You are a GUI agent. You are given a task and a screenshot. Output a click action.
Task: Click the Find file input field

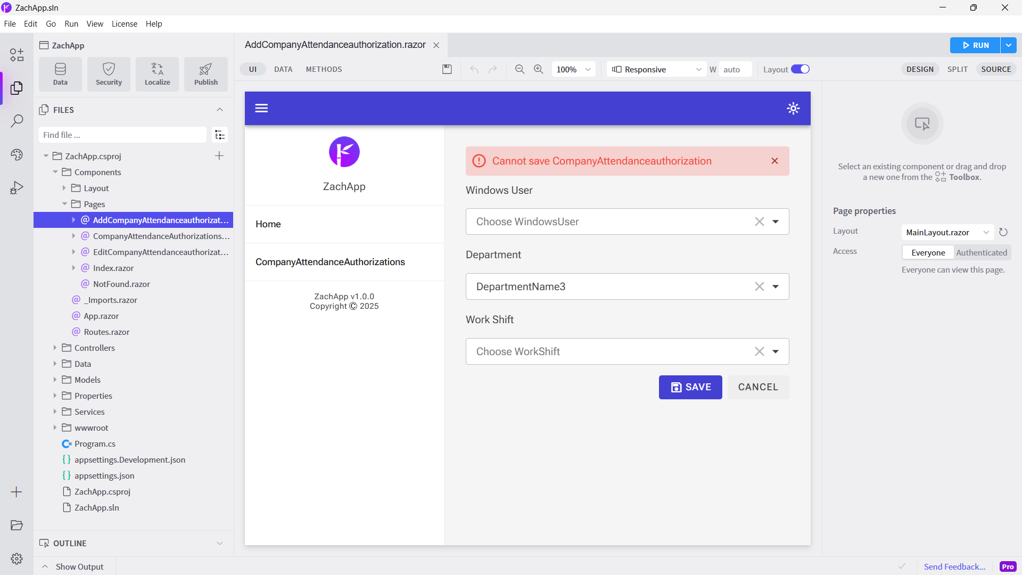tap(122, 135)
